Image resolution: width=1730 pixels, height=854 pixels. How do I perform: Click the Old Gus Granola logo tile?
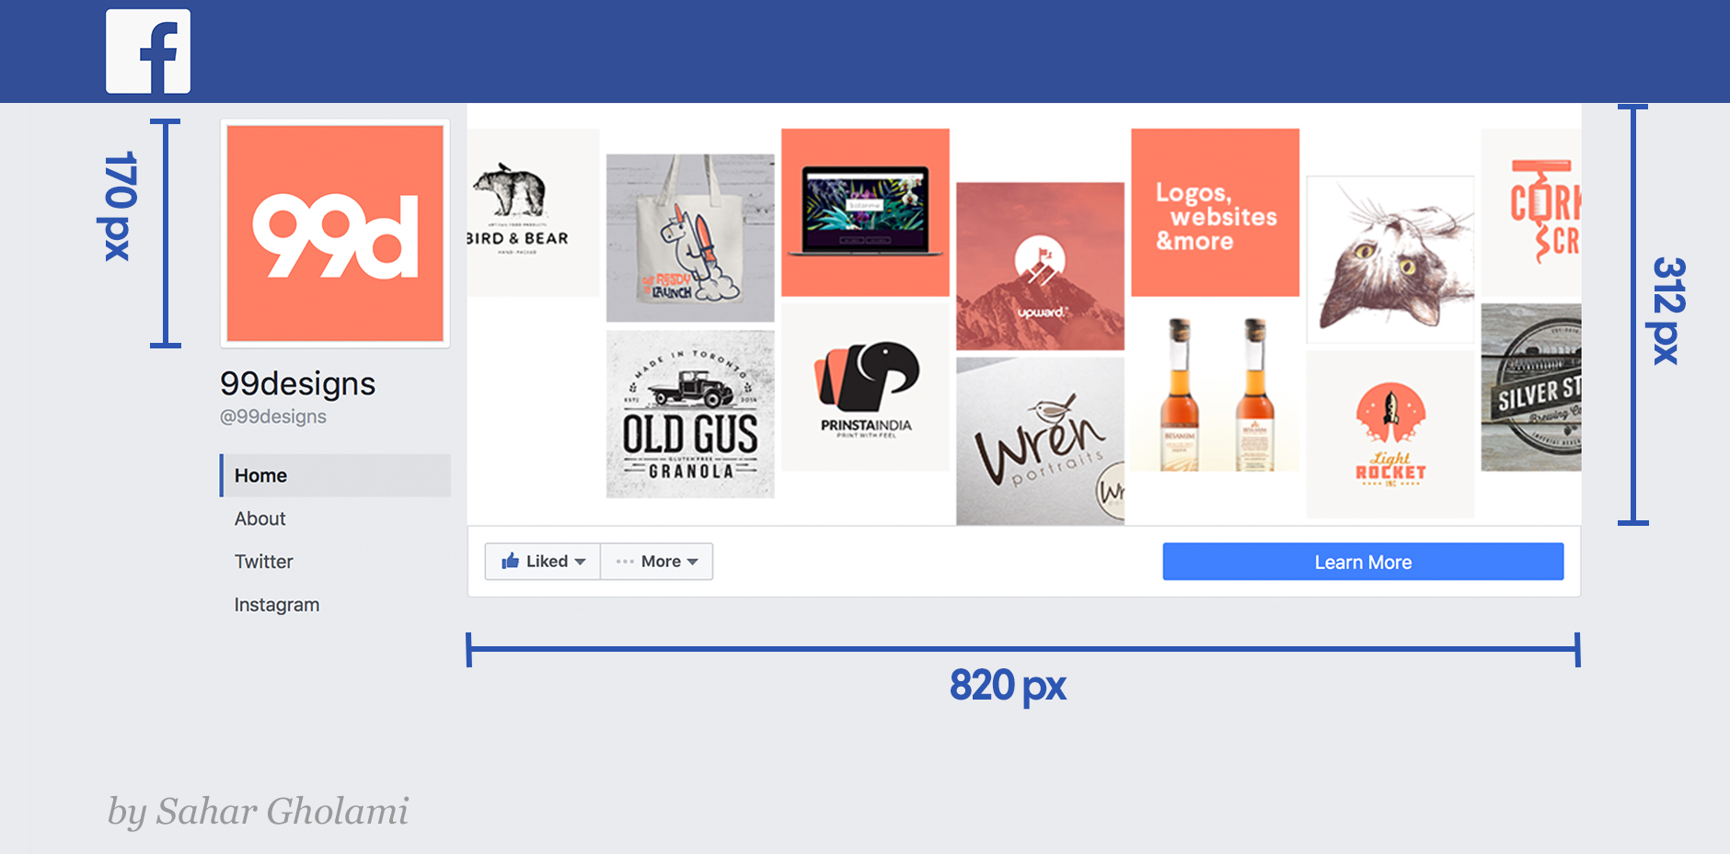690,414
